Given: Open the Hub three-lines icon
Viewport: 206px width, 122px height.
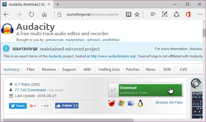Looking at the screenshot, I should tap(153, 14).
